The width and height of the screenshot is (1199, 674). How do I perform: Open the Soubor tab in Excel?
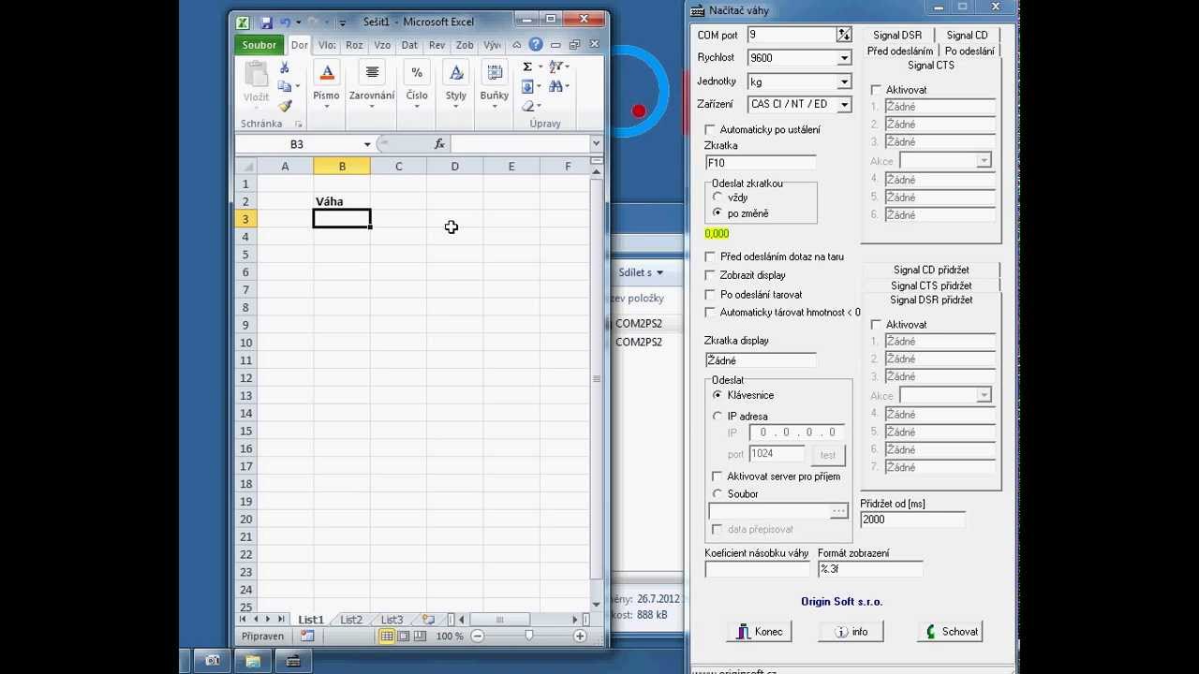(259, 45)
